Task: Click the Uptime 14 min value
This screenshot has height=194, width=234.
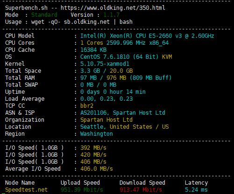Action: click(136, 92)
